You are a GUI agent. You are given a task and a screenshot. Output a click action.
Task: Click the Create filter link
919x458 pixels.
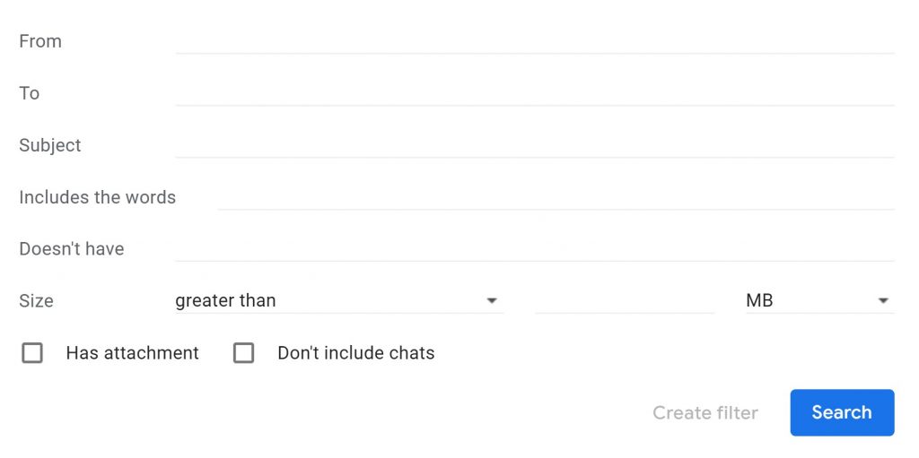(705, 413)
